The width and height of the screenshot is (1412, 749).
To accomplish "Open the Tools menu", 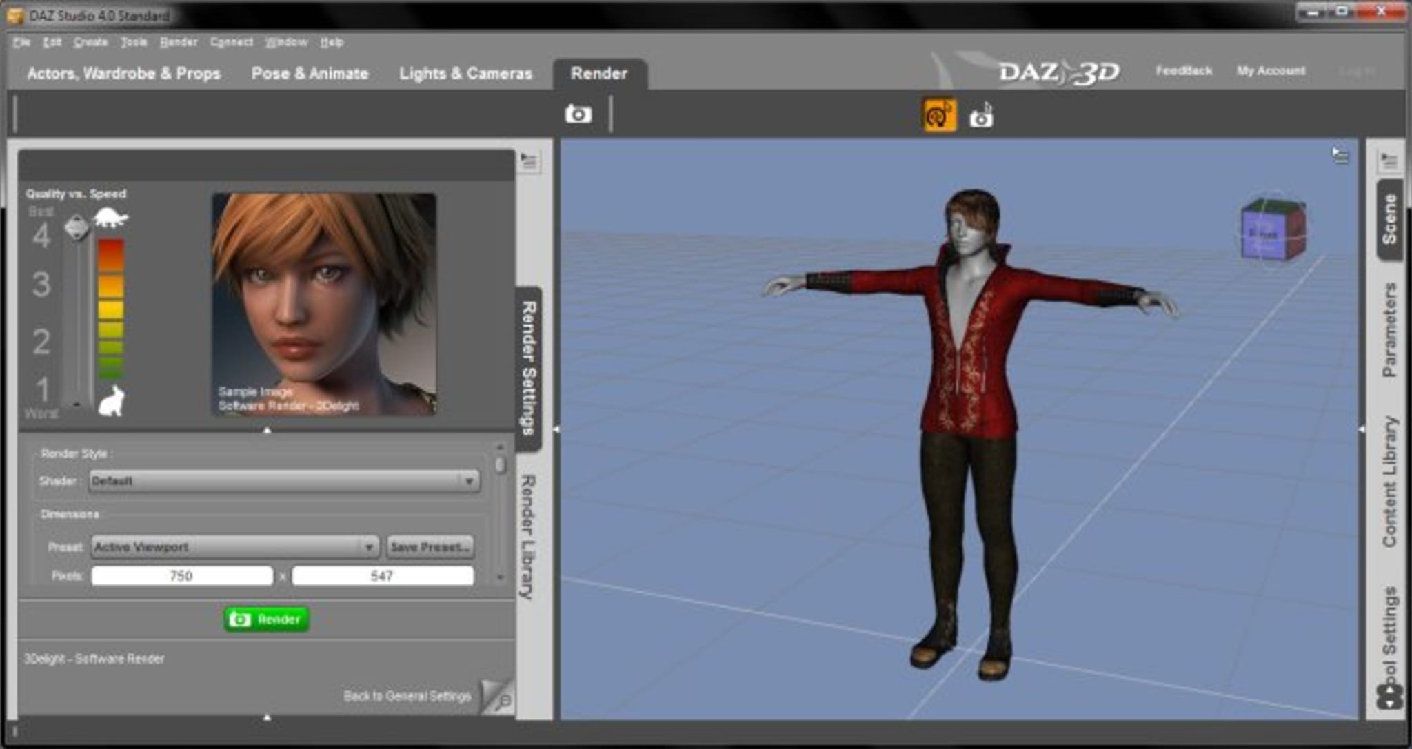I will (134, 42).
